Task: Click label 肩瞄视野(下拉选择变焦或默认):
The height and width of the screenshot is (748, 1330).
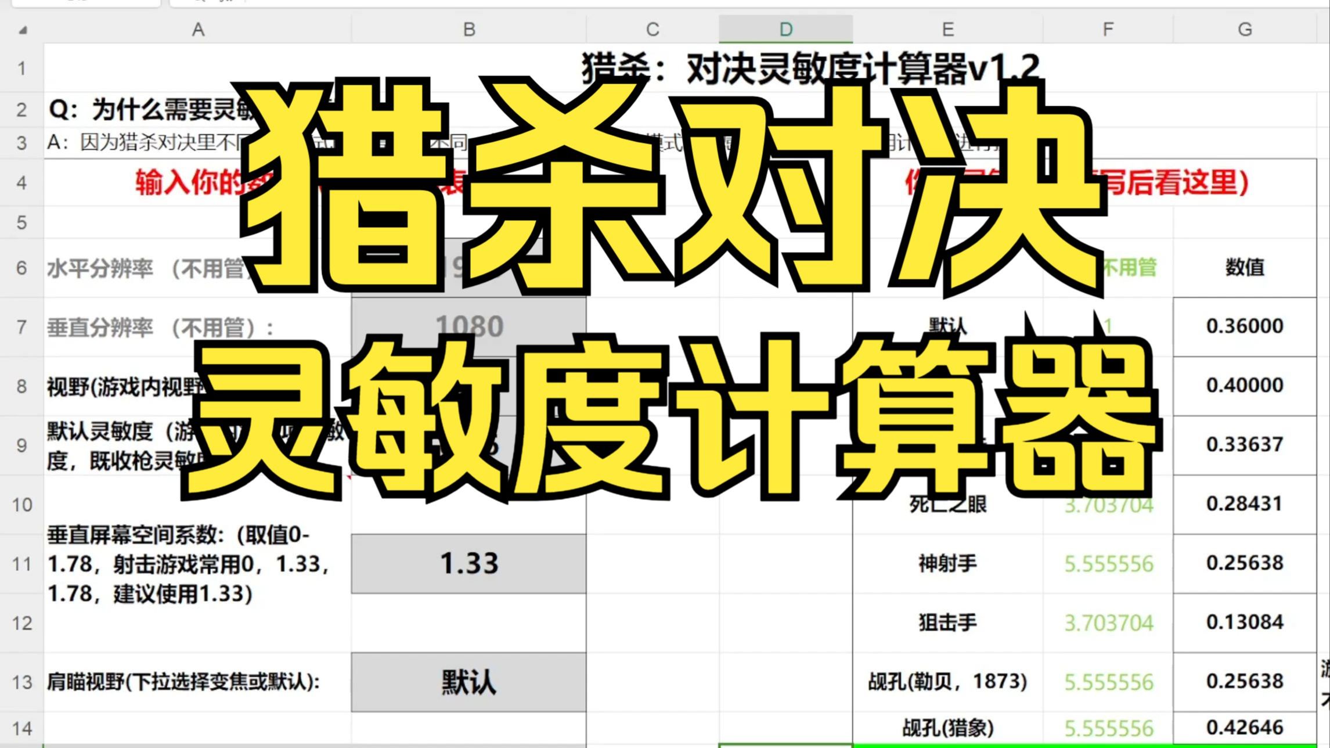Action: point(183,682)
